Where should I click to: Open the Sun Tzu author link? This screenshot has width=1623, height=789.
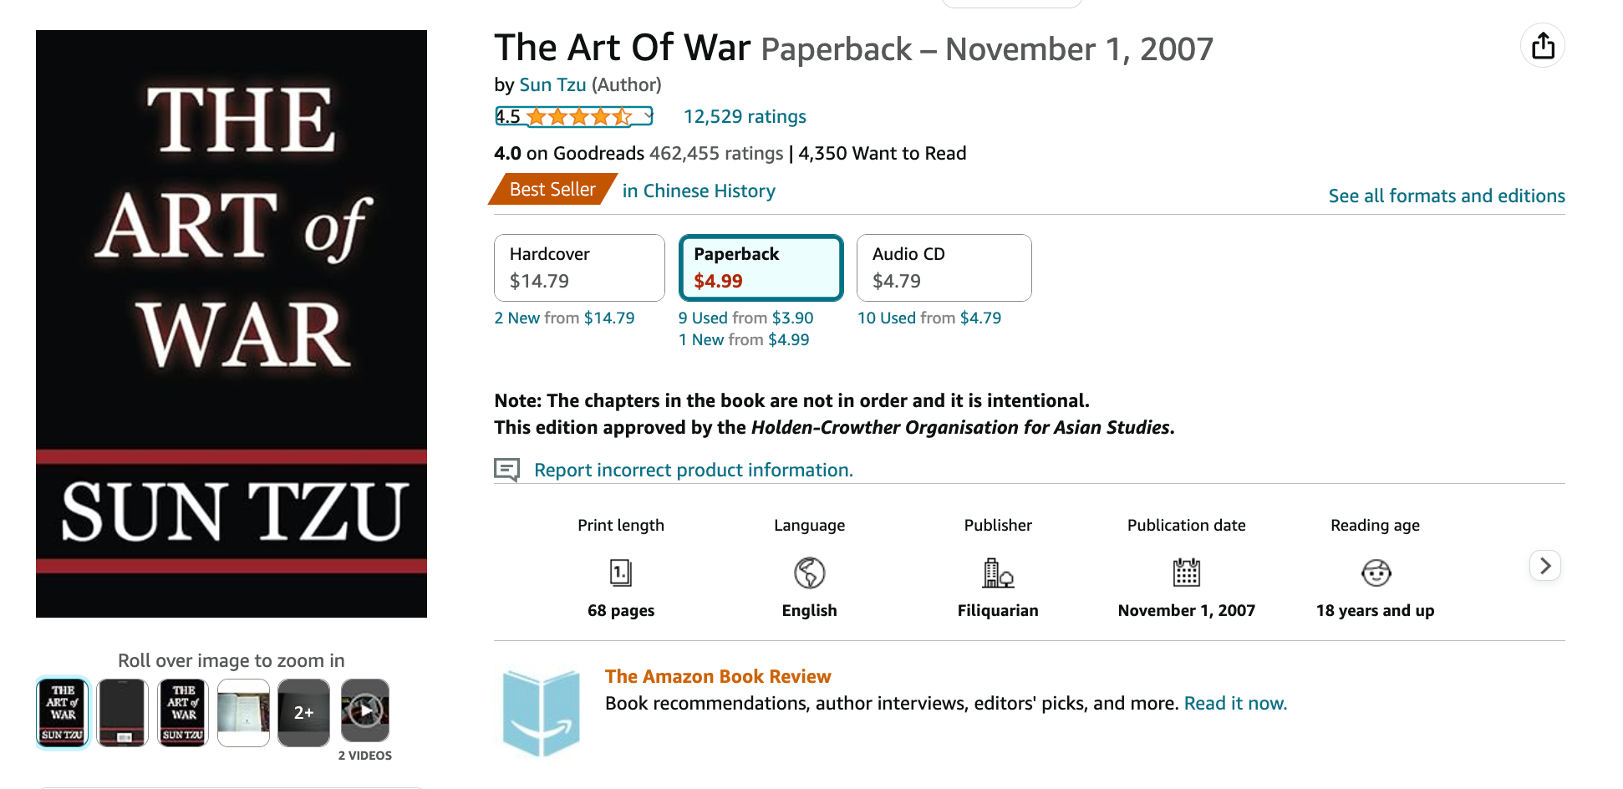(552, 84)
